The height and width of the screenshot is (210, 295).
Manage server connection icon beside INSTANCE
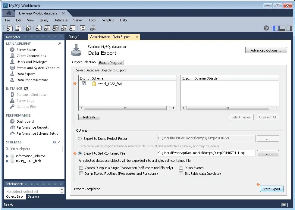click(26, 89)
